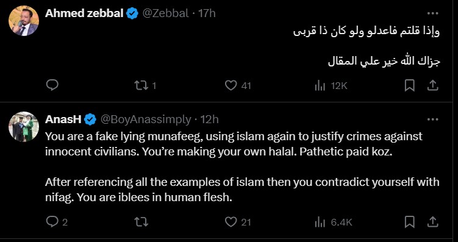Visit the @Zebbal handle link
458x242 pixels.
tap(165, 13)
